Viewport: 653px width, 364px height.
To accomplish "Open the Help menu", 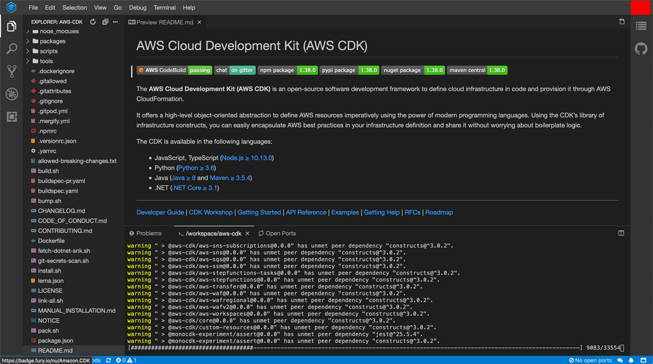I will [188, 7].
